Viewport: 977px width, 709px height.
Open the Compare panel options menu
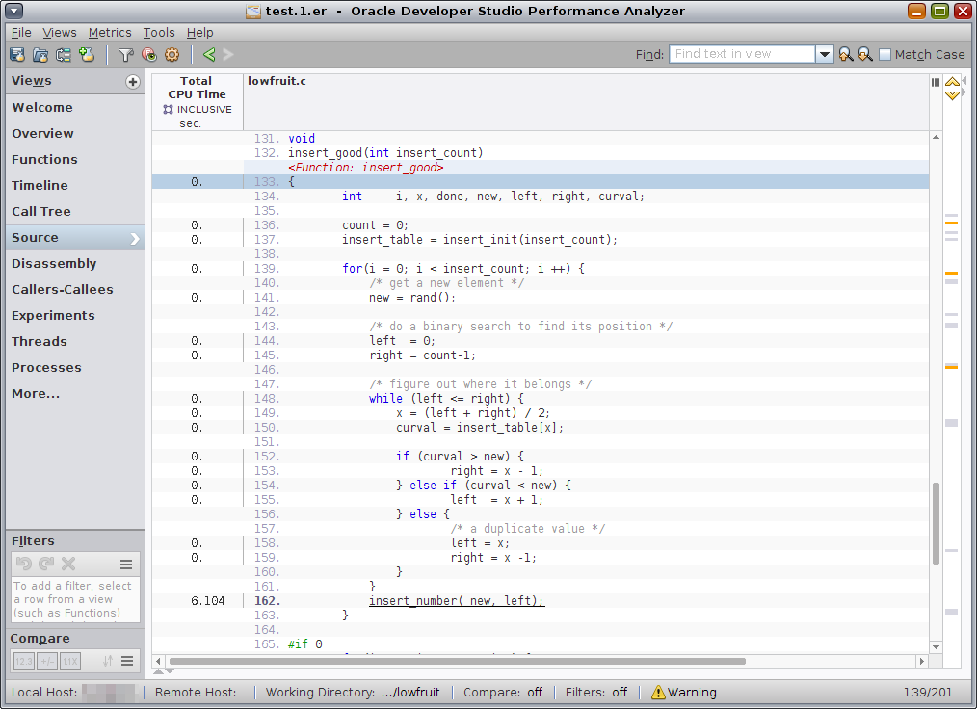click(126, 661)
